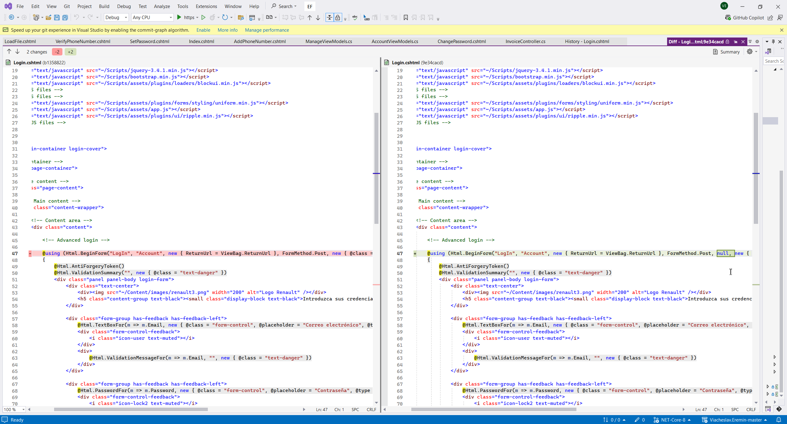Click the Find in Files folder icon
Viewport: 787px width, 424px height.
click(x=241, y=18)
